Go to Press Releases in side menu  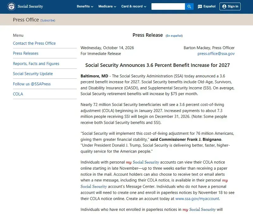pyautogui.click(x=26, y=53)
